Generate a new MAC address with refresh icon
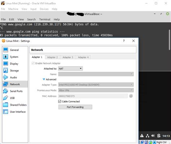 [131, 96]
